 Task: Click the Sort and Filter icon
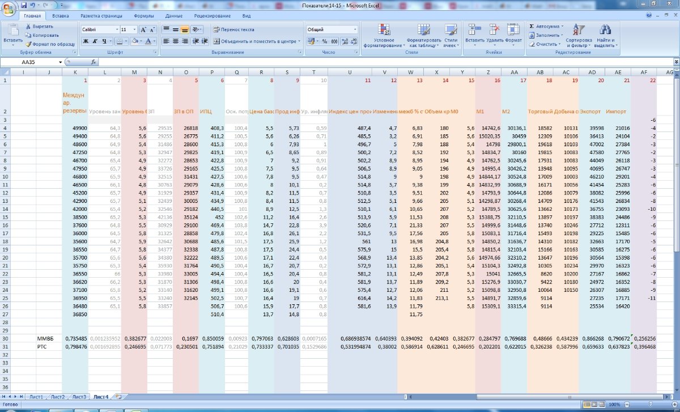(579, 31)
